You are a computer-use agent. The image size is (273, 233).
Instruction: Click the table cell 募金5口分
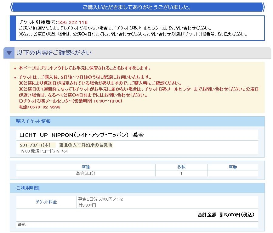pos(86,173)
